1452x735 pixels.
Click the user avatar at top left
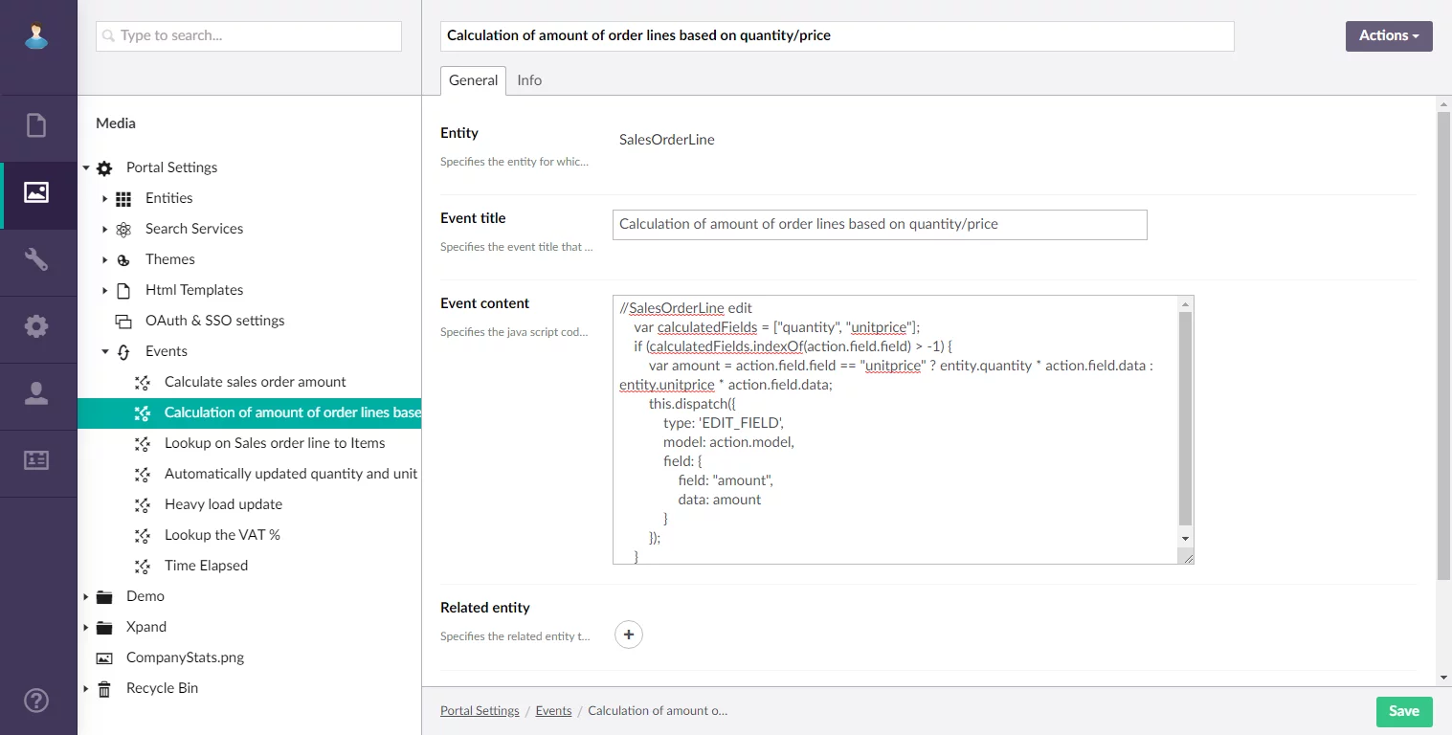[36, 36]
